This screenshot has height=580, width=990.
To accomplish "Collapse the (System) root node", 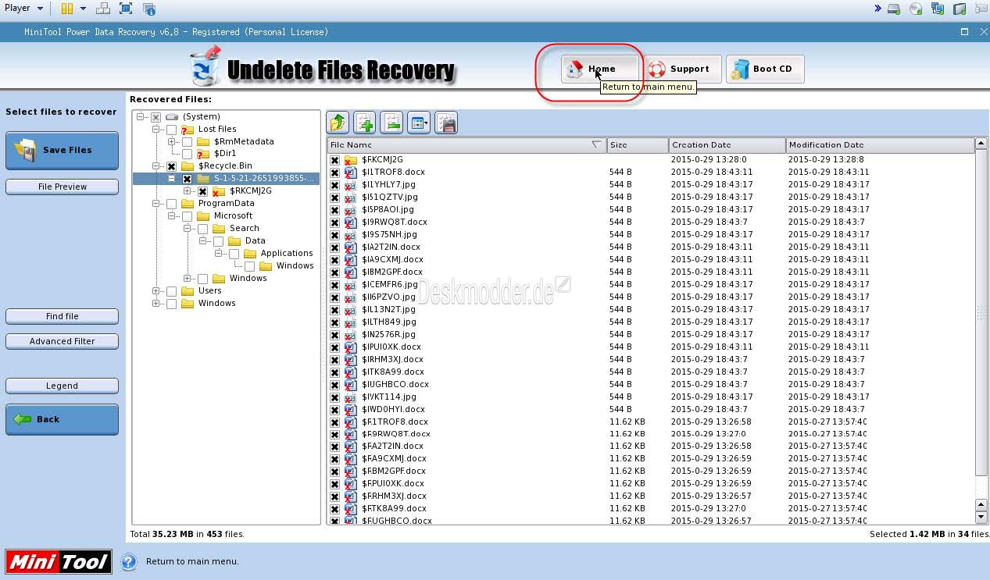I will pyautogui.click(x=141, y=117).
